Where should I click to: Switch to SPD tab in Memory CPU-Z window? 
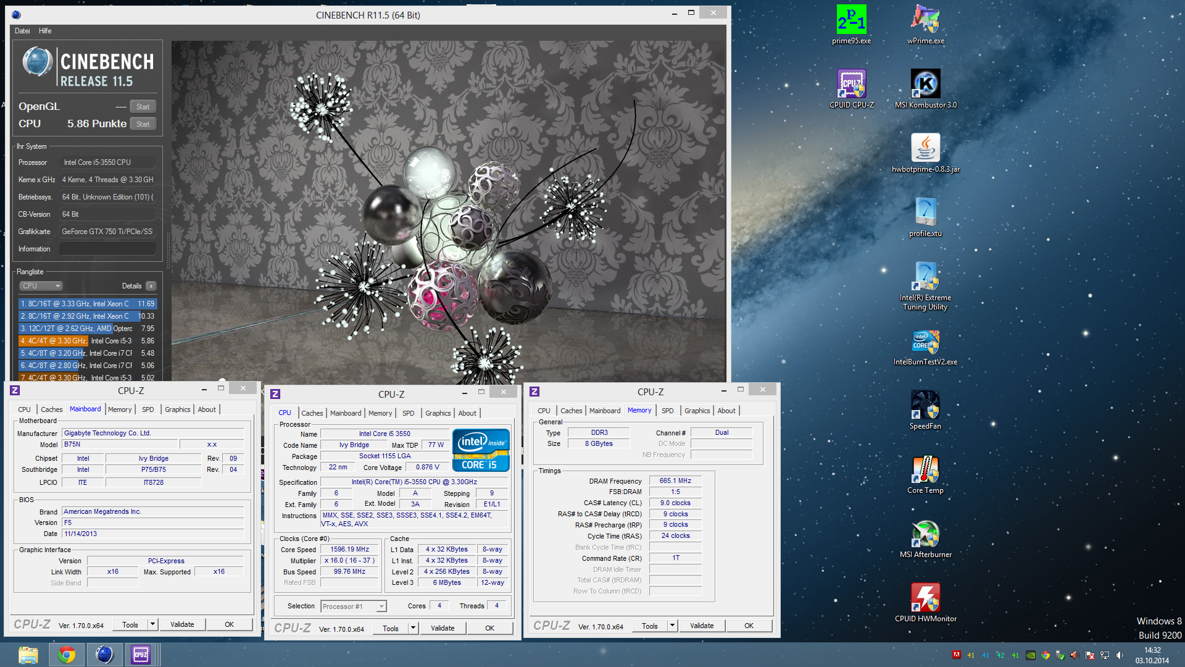(668, 411)
